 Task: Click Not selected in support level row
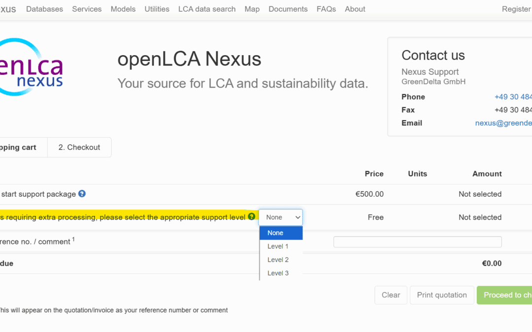pos(480,217)
